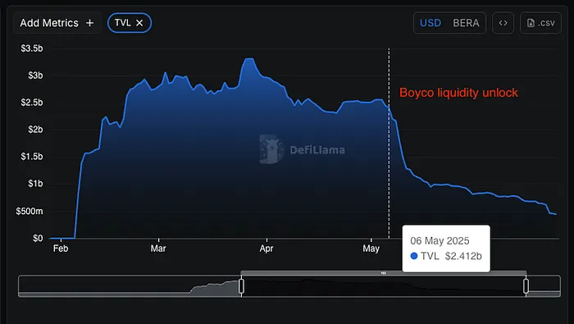This screenshot has width=574, height=324.
Task: Click the plus icon beside Add Metrics
Action: coord(89,23)
